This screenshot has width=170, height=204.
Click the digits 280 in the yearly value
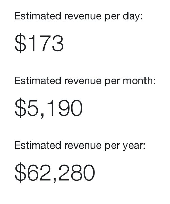coord(77,173)
